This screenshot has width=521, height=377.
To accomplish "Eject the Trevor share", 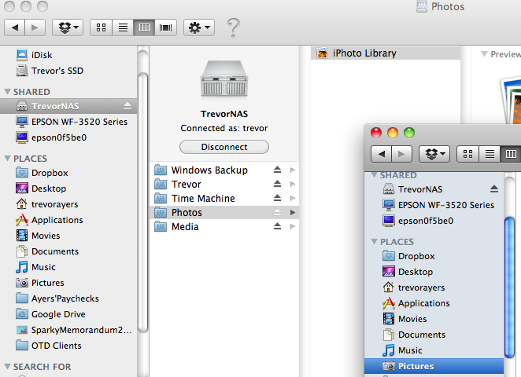I will 278,184.
